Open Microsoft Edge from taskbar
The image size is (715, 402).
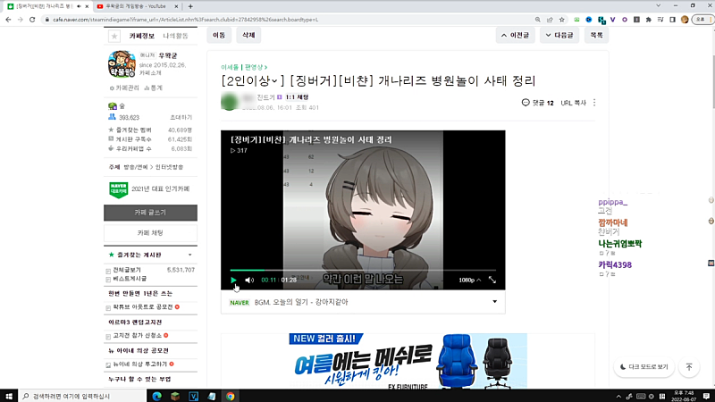pos(157,396)
